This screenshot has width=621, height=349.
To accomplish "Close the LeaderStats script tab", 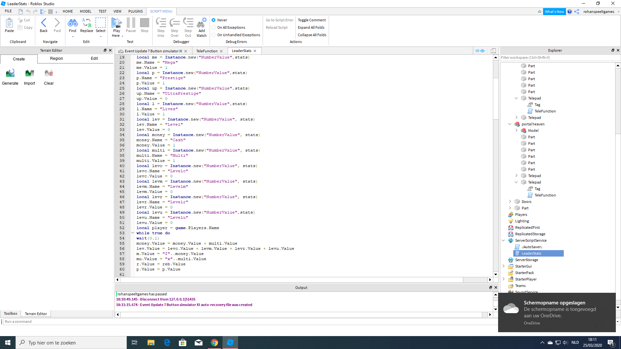I will click(x=255, y=51).
